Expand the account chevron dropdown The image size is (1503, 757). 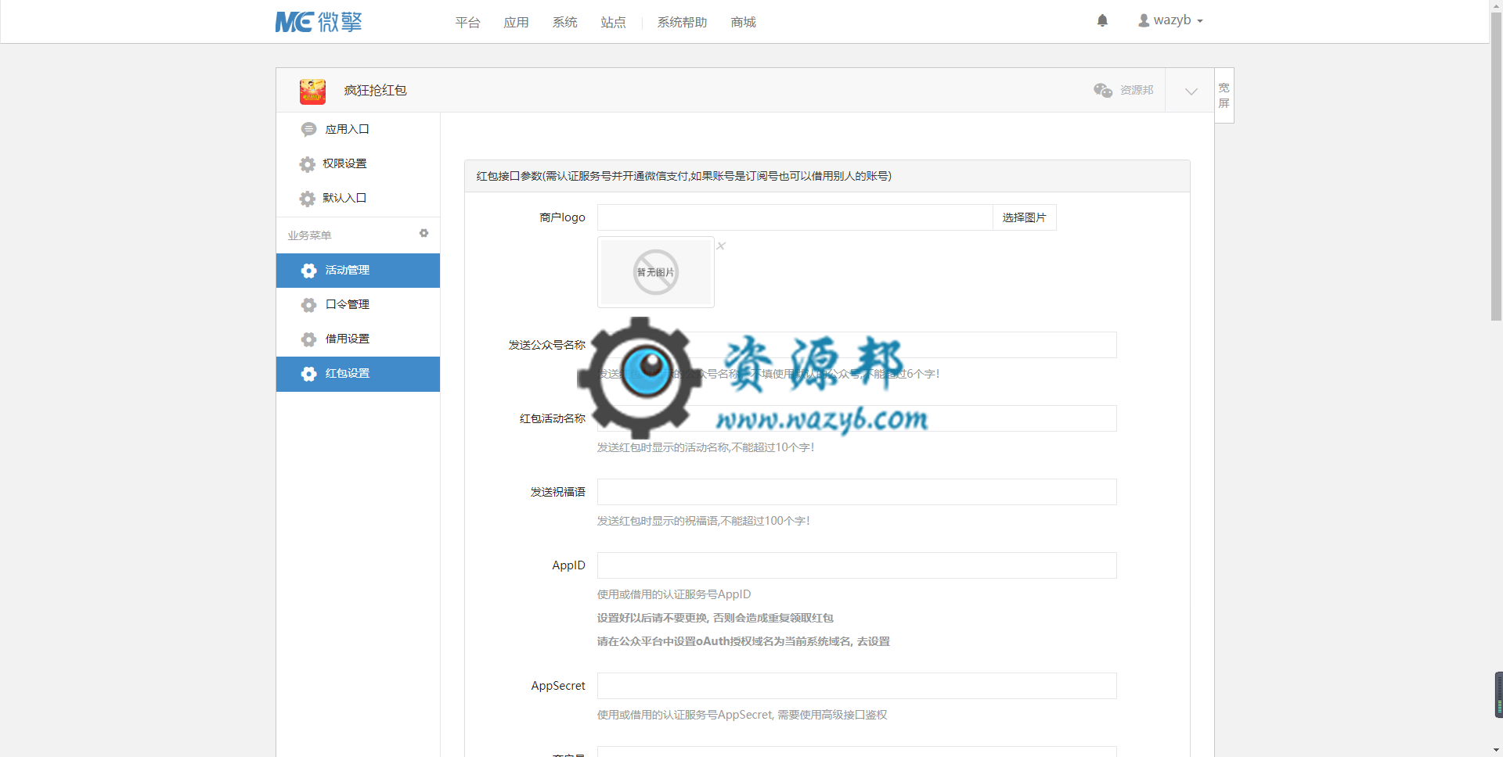point(1191,91)
